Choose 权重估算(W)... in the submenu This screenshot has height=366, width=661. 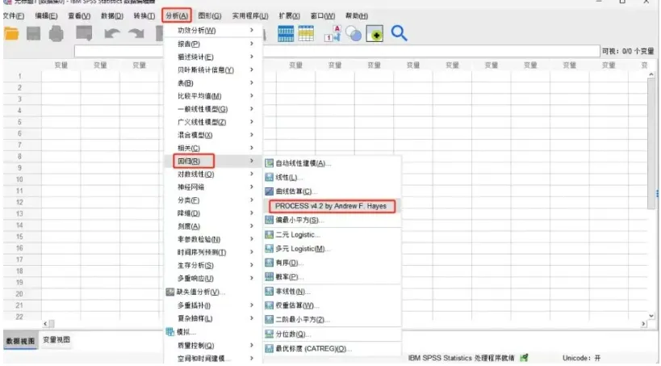[291, 305]
